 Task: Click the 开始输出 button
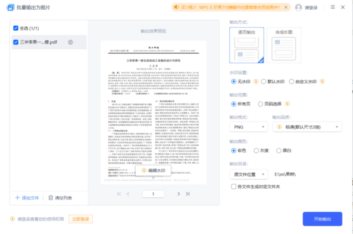(x=322, y=219)
